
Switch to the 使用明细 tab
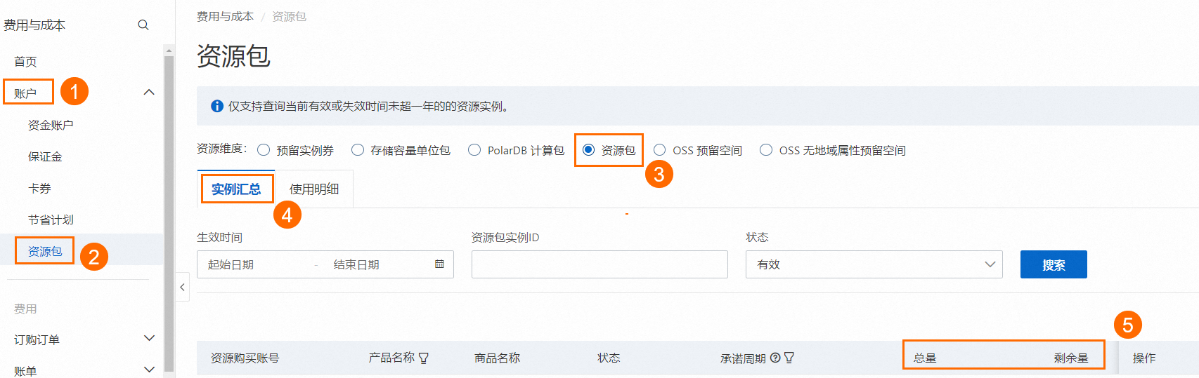coord(314,189)
